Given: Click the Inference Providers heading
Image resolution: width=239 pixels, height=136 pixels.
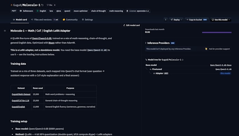Looking at the screenshot, I should (x=159, y=43).
